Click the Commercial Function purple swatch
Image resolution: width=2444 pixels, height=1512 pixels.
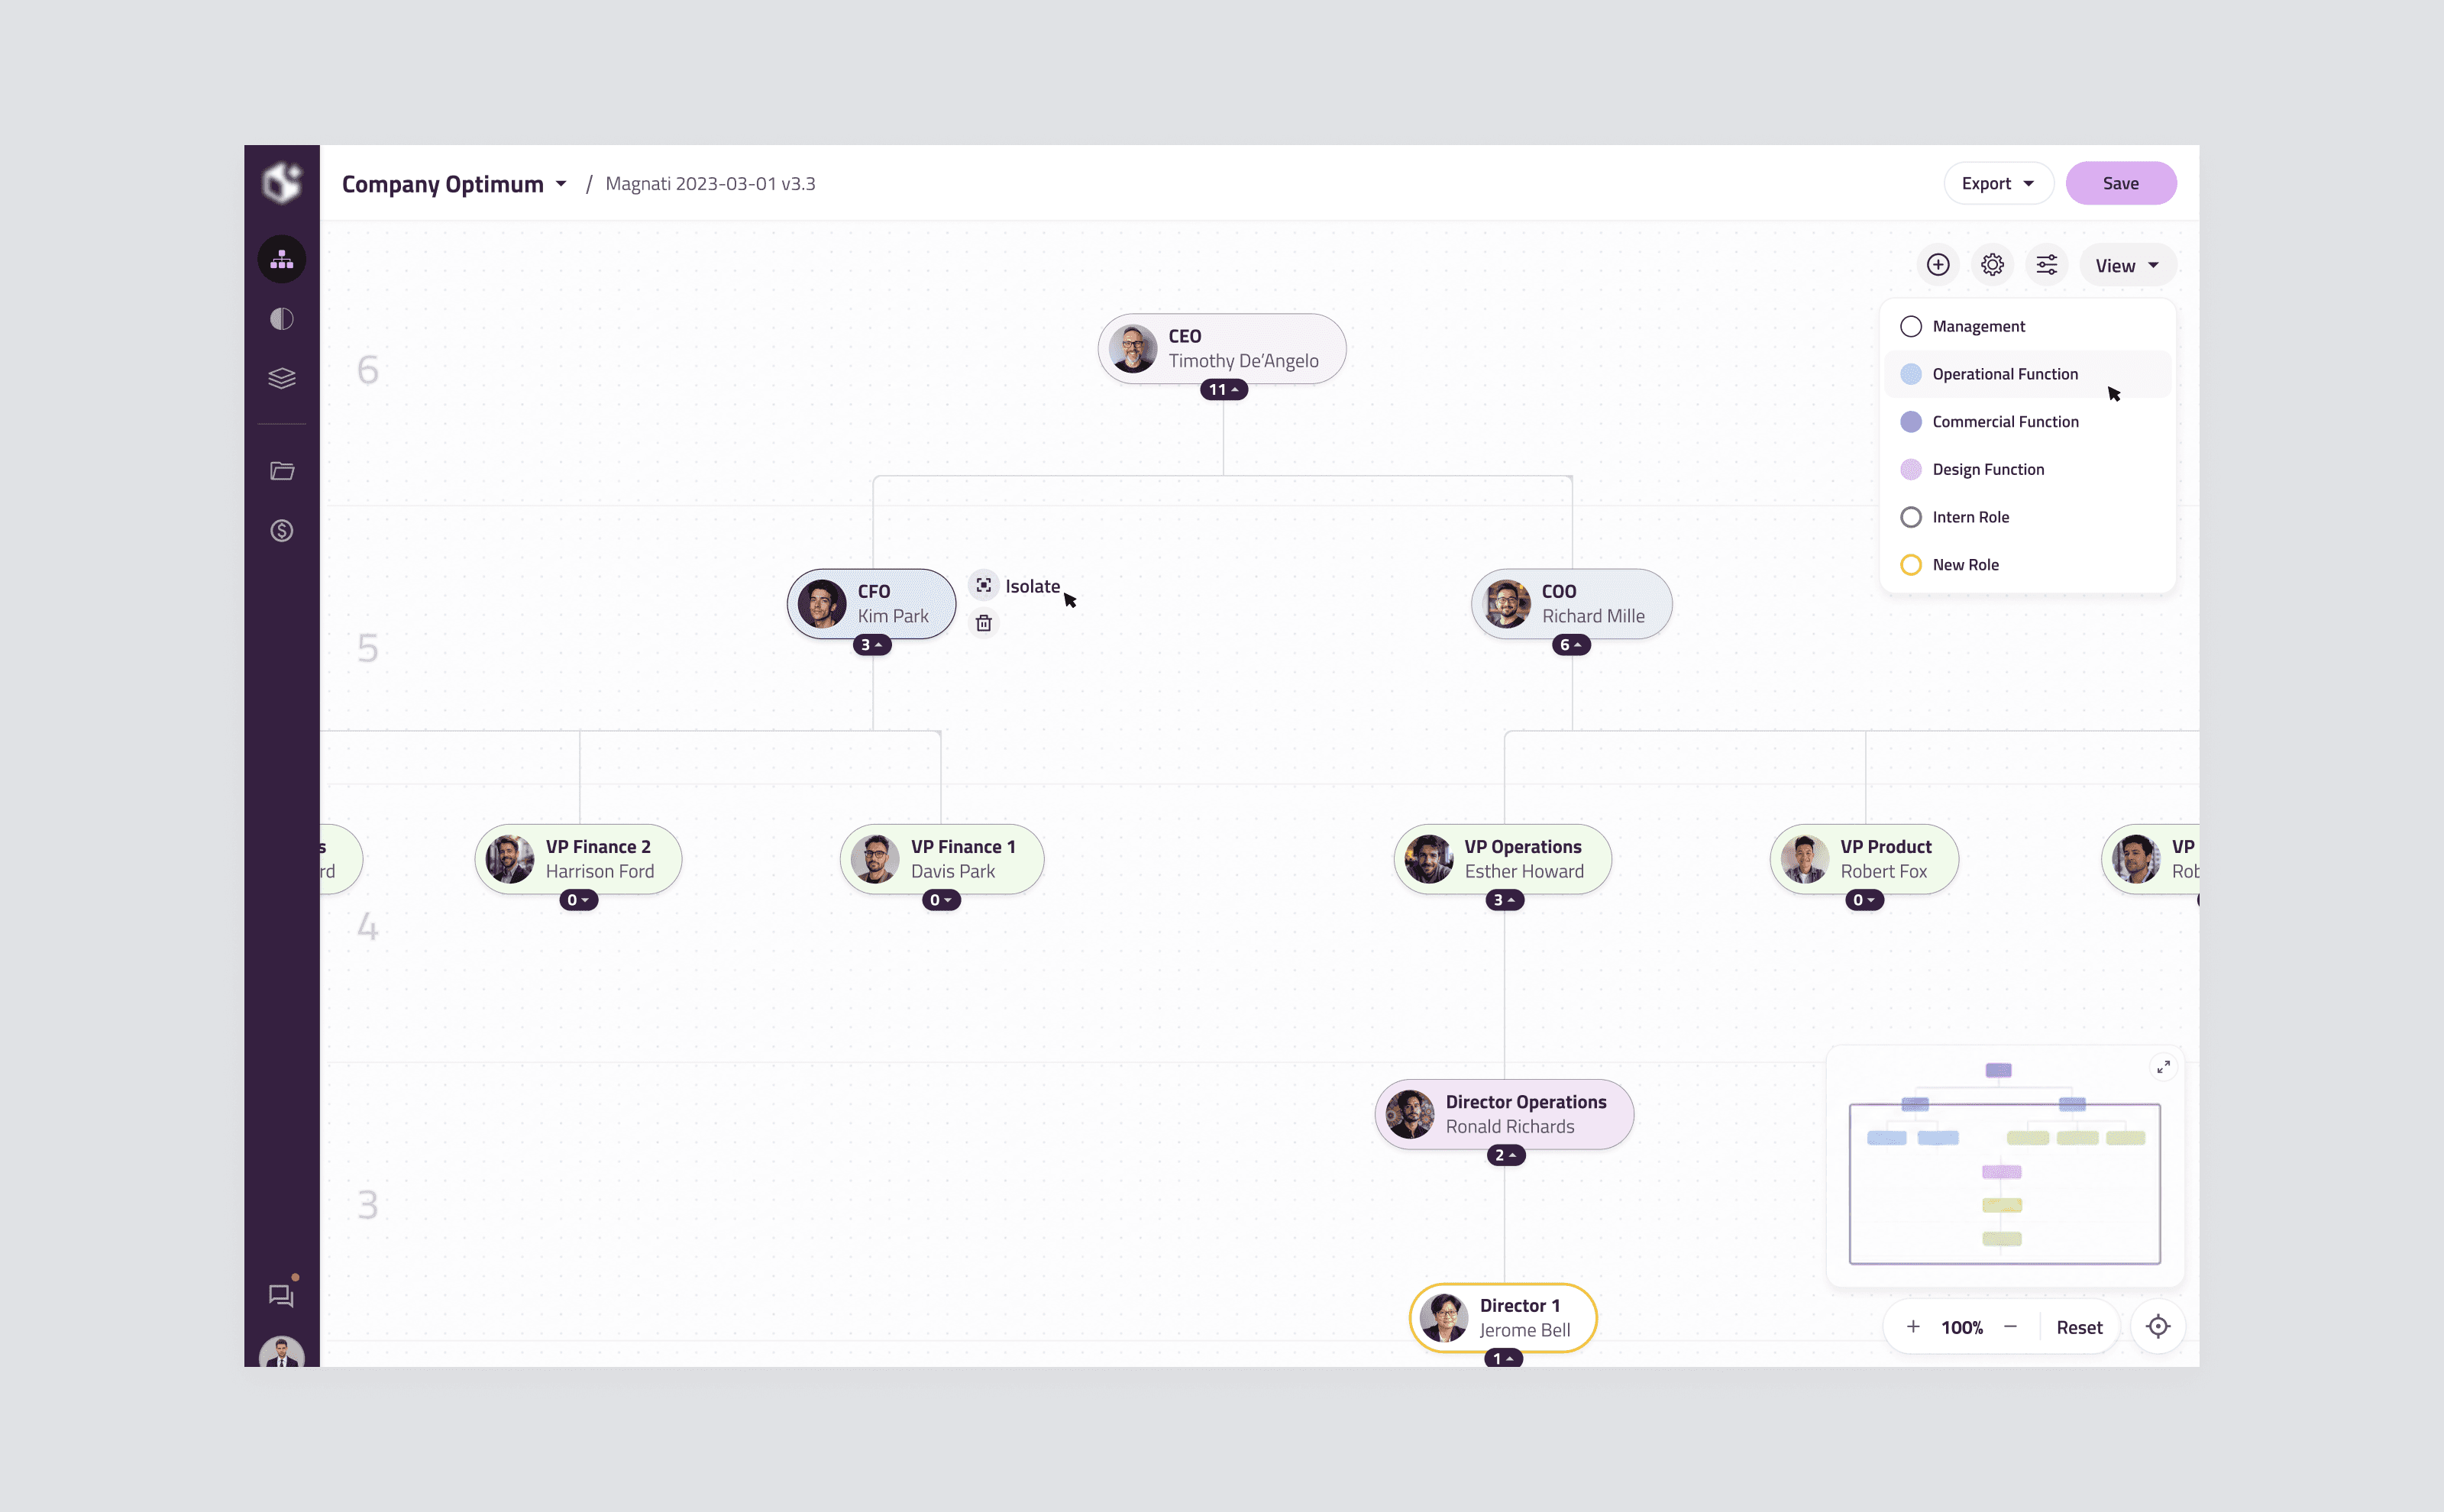click(x=1910, y=422)
